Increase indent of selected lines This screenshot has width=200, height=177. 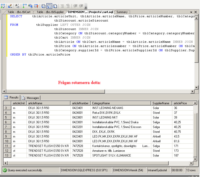tap(81, 6)
